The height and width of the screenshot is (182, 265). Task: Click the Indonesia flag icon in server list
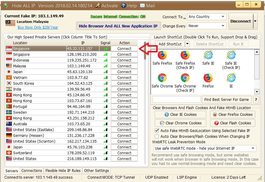9,60
